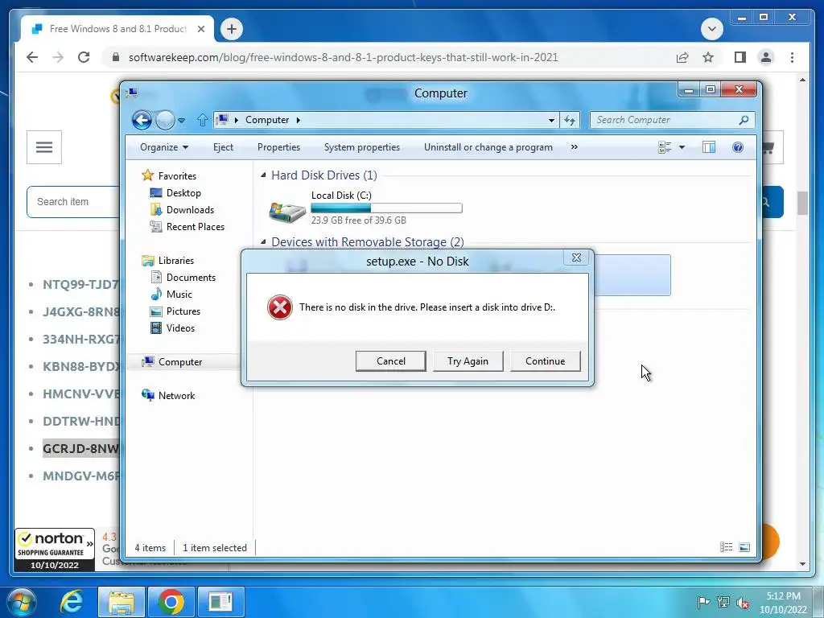
Task: Click Chrome page vertical scrollbar thumb
Action: 802,204
